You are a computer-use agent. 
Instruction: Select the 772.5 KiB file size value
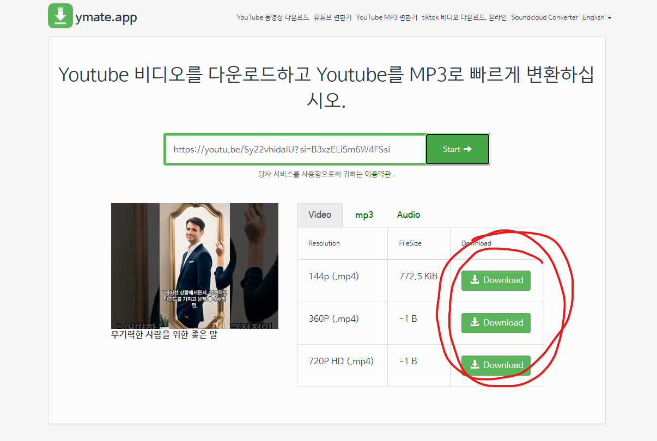tap(418, 276)
